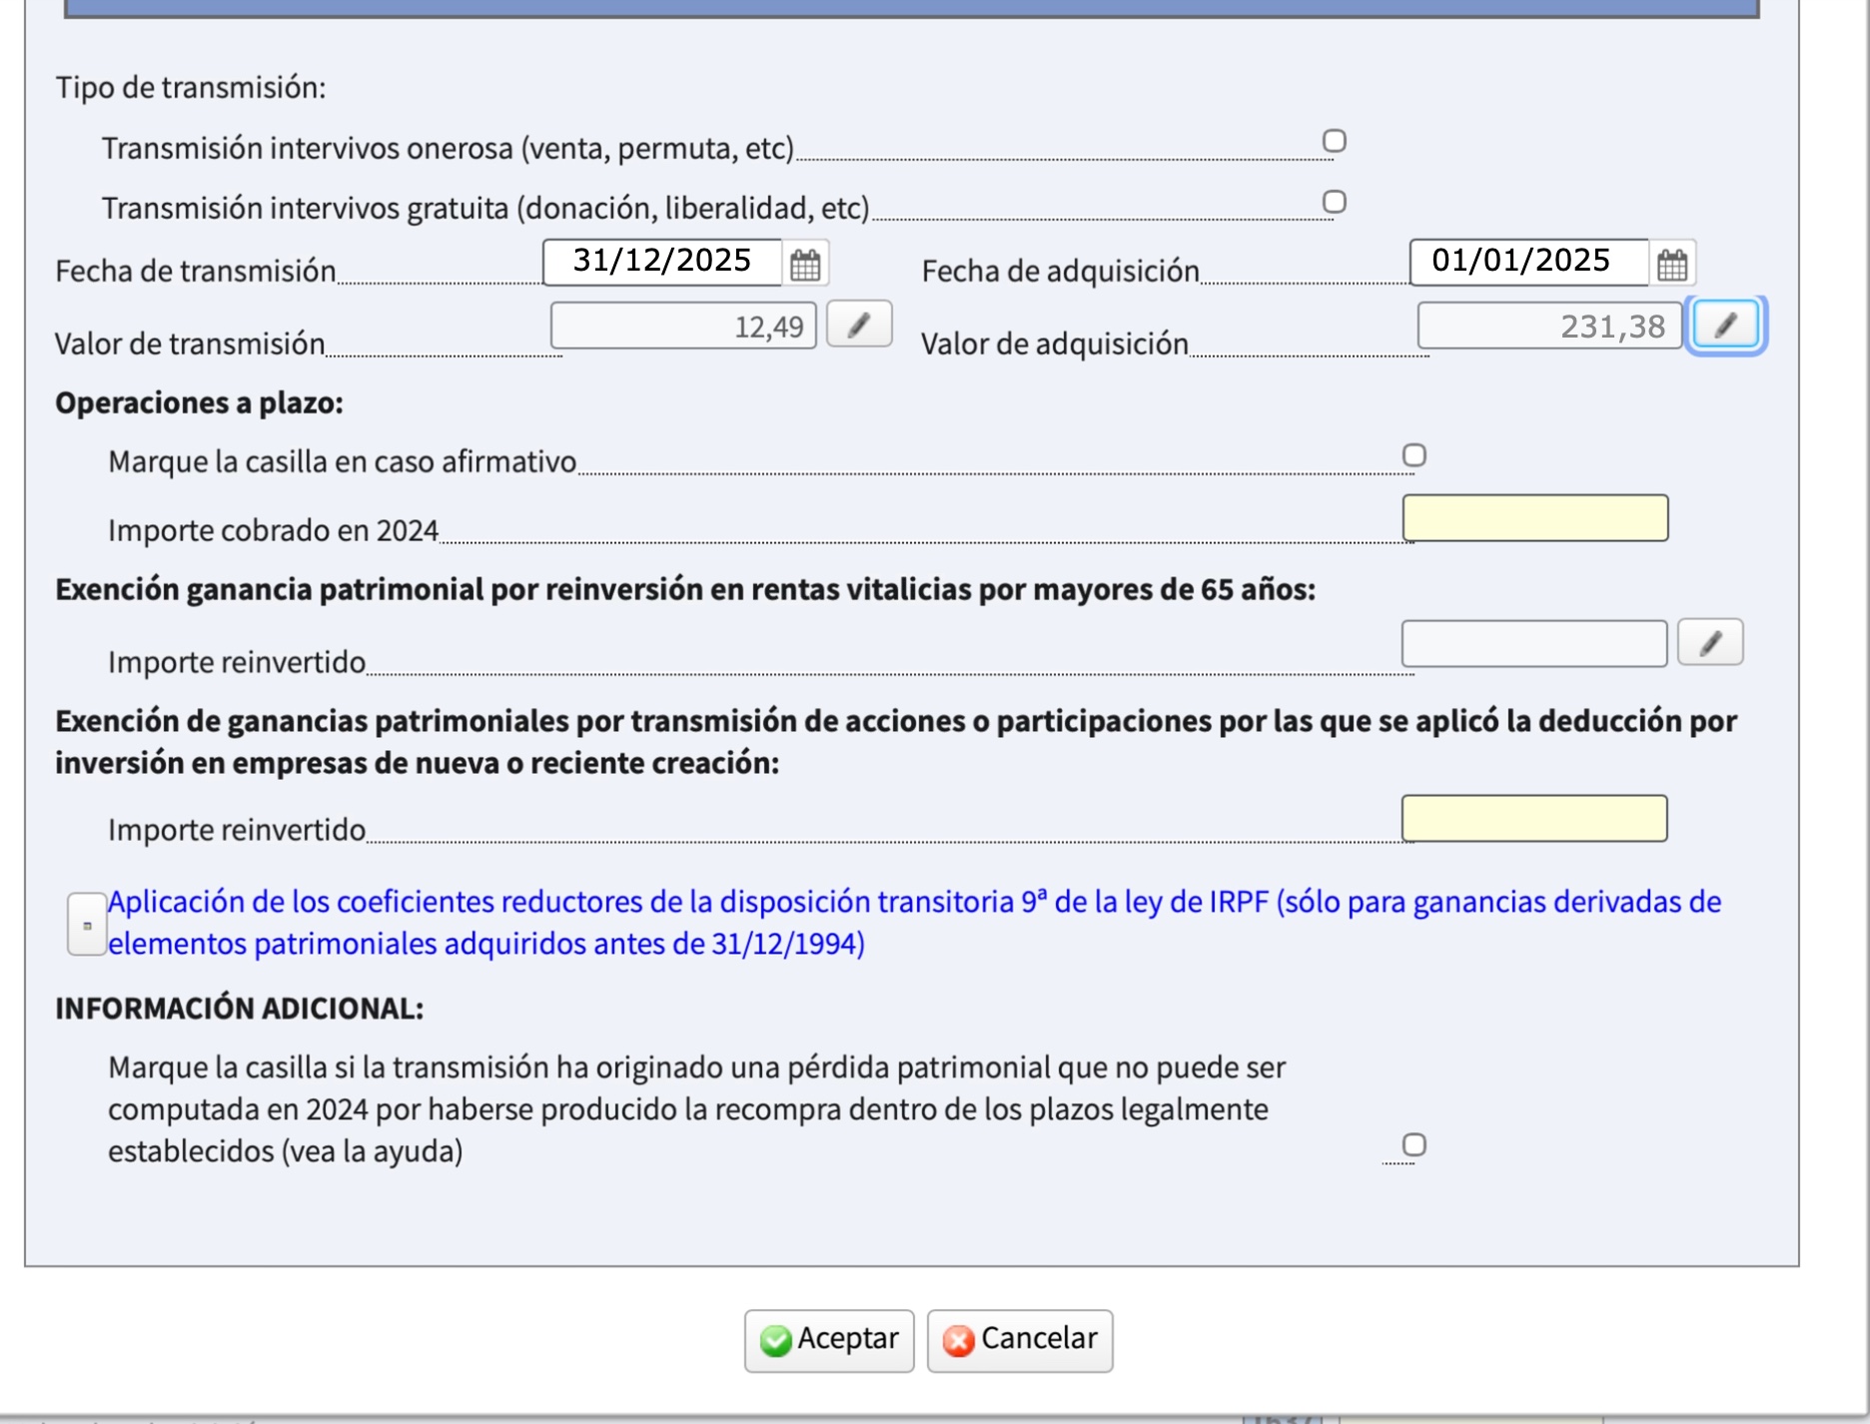This screenshot has height=1424, width=1870.
Task: Select the Importe reinvertido yellow field
Action: [1537, 819]
